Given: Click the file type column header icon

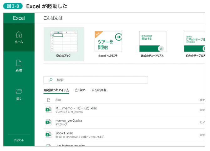Looking at the screenshot, I should pos(49,100).
